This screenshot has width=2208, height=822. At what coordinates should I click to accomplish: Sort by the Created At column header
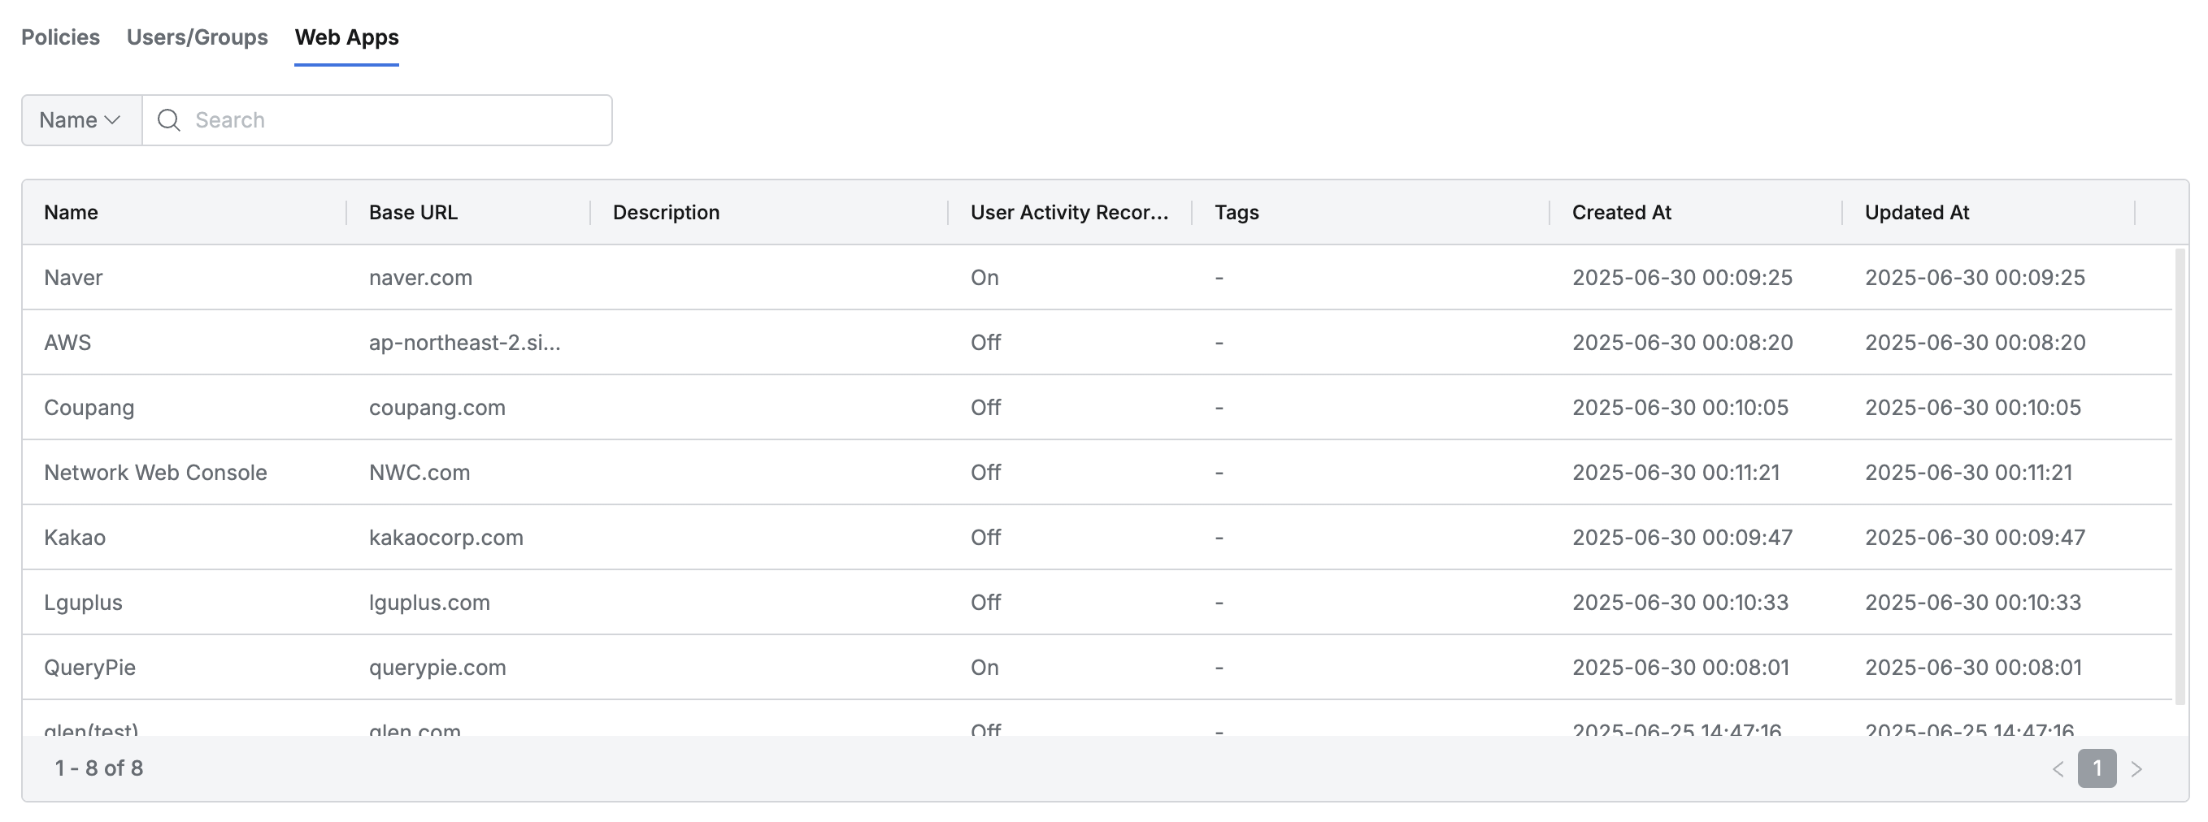coord(1621,212)
